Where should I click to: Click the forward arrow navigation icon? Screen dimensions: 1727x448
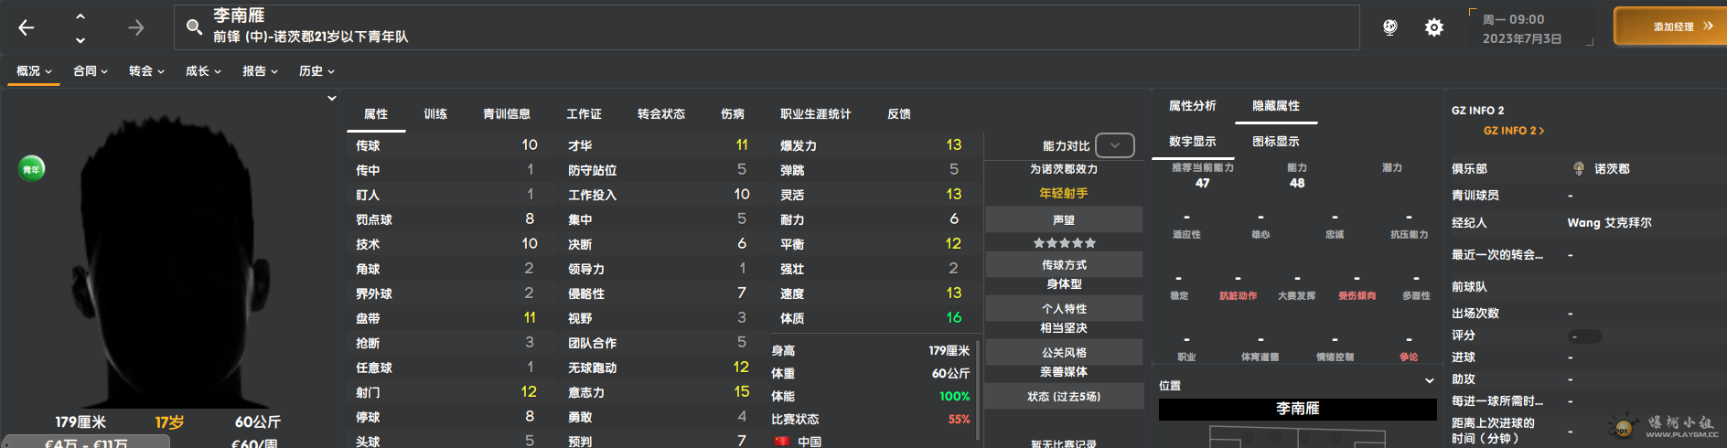coord(135,27)
